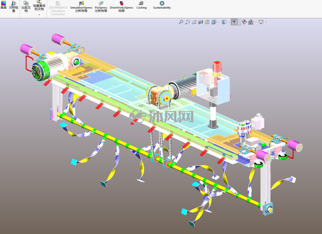Expand the 检查激活的文档 dropdown arrow
This screenshot has height=234, width=322.
click(39, 15)
